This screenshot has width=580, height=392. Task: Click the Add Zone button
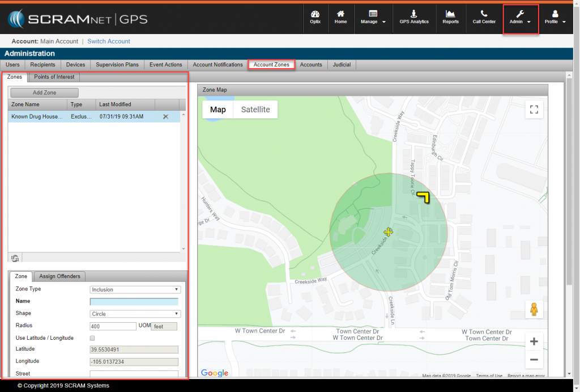(44, 92)
